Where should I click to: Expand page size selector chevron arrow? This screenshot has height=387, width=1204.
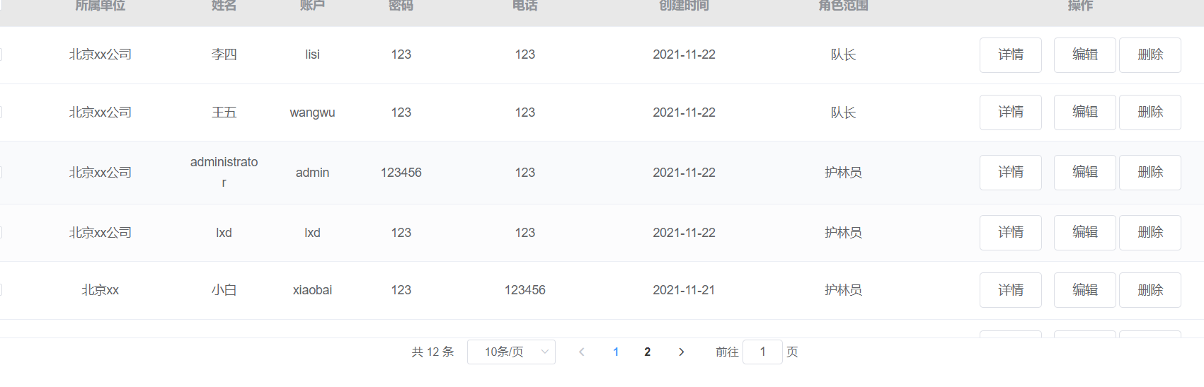point(544,352)
